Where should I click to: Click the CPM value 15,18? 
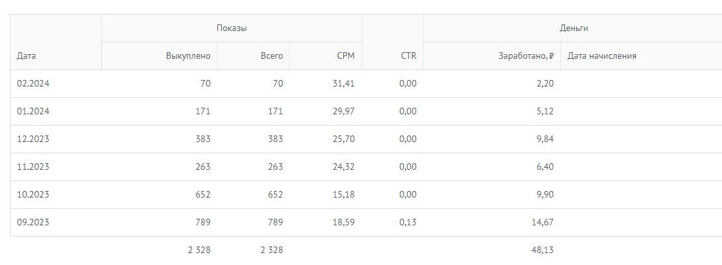344,194
